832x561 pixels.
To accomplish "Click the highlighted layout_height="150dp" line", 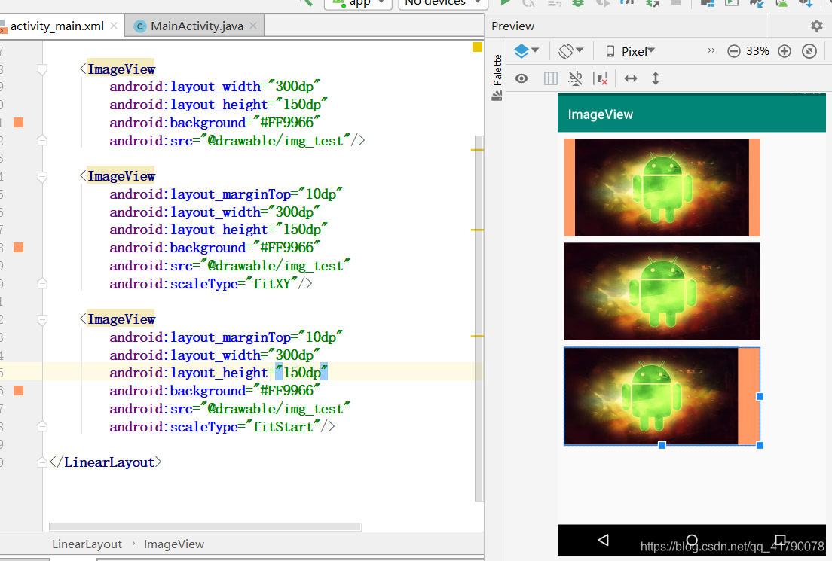I will click(x=219, y=373).
